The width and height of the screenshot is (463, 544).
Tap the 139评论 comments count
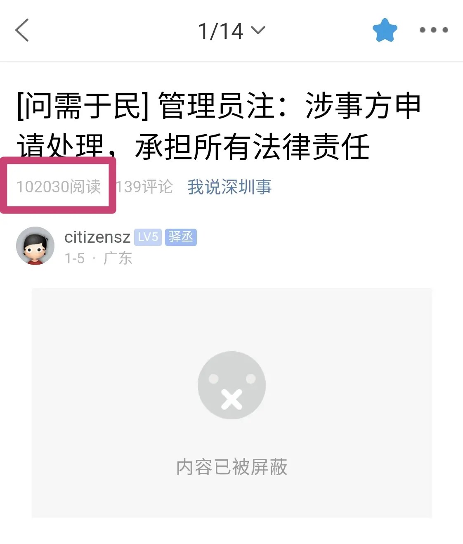click(144, 187)
